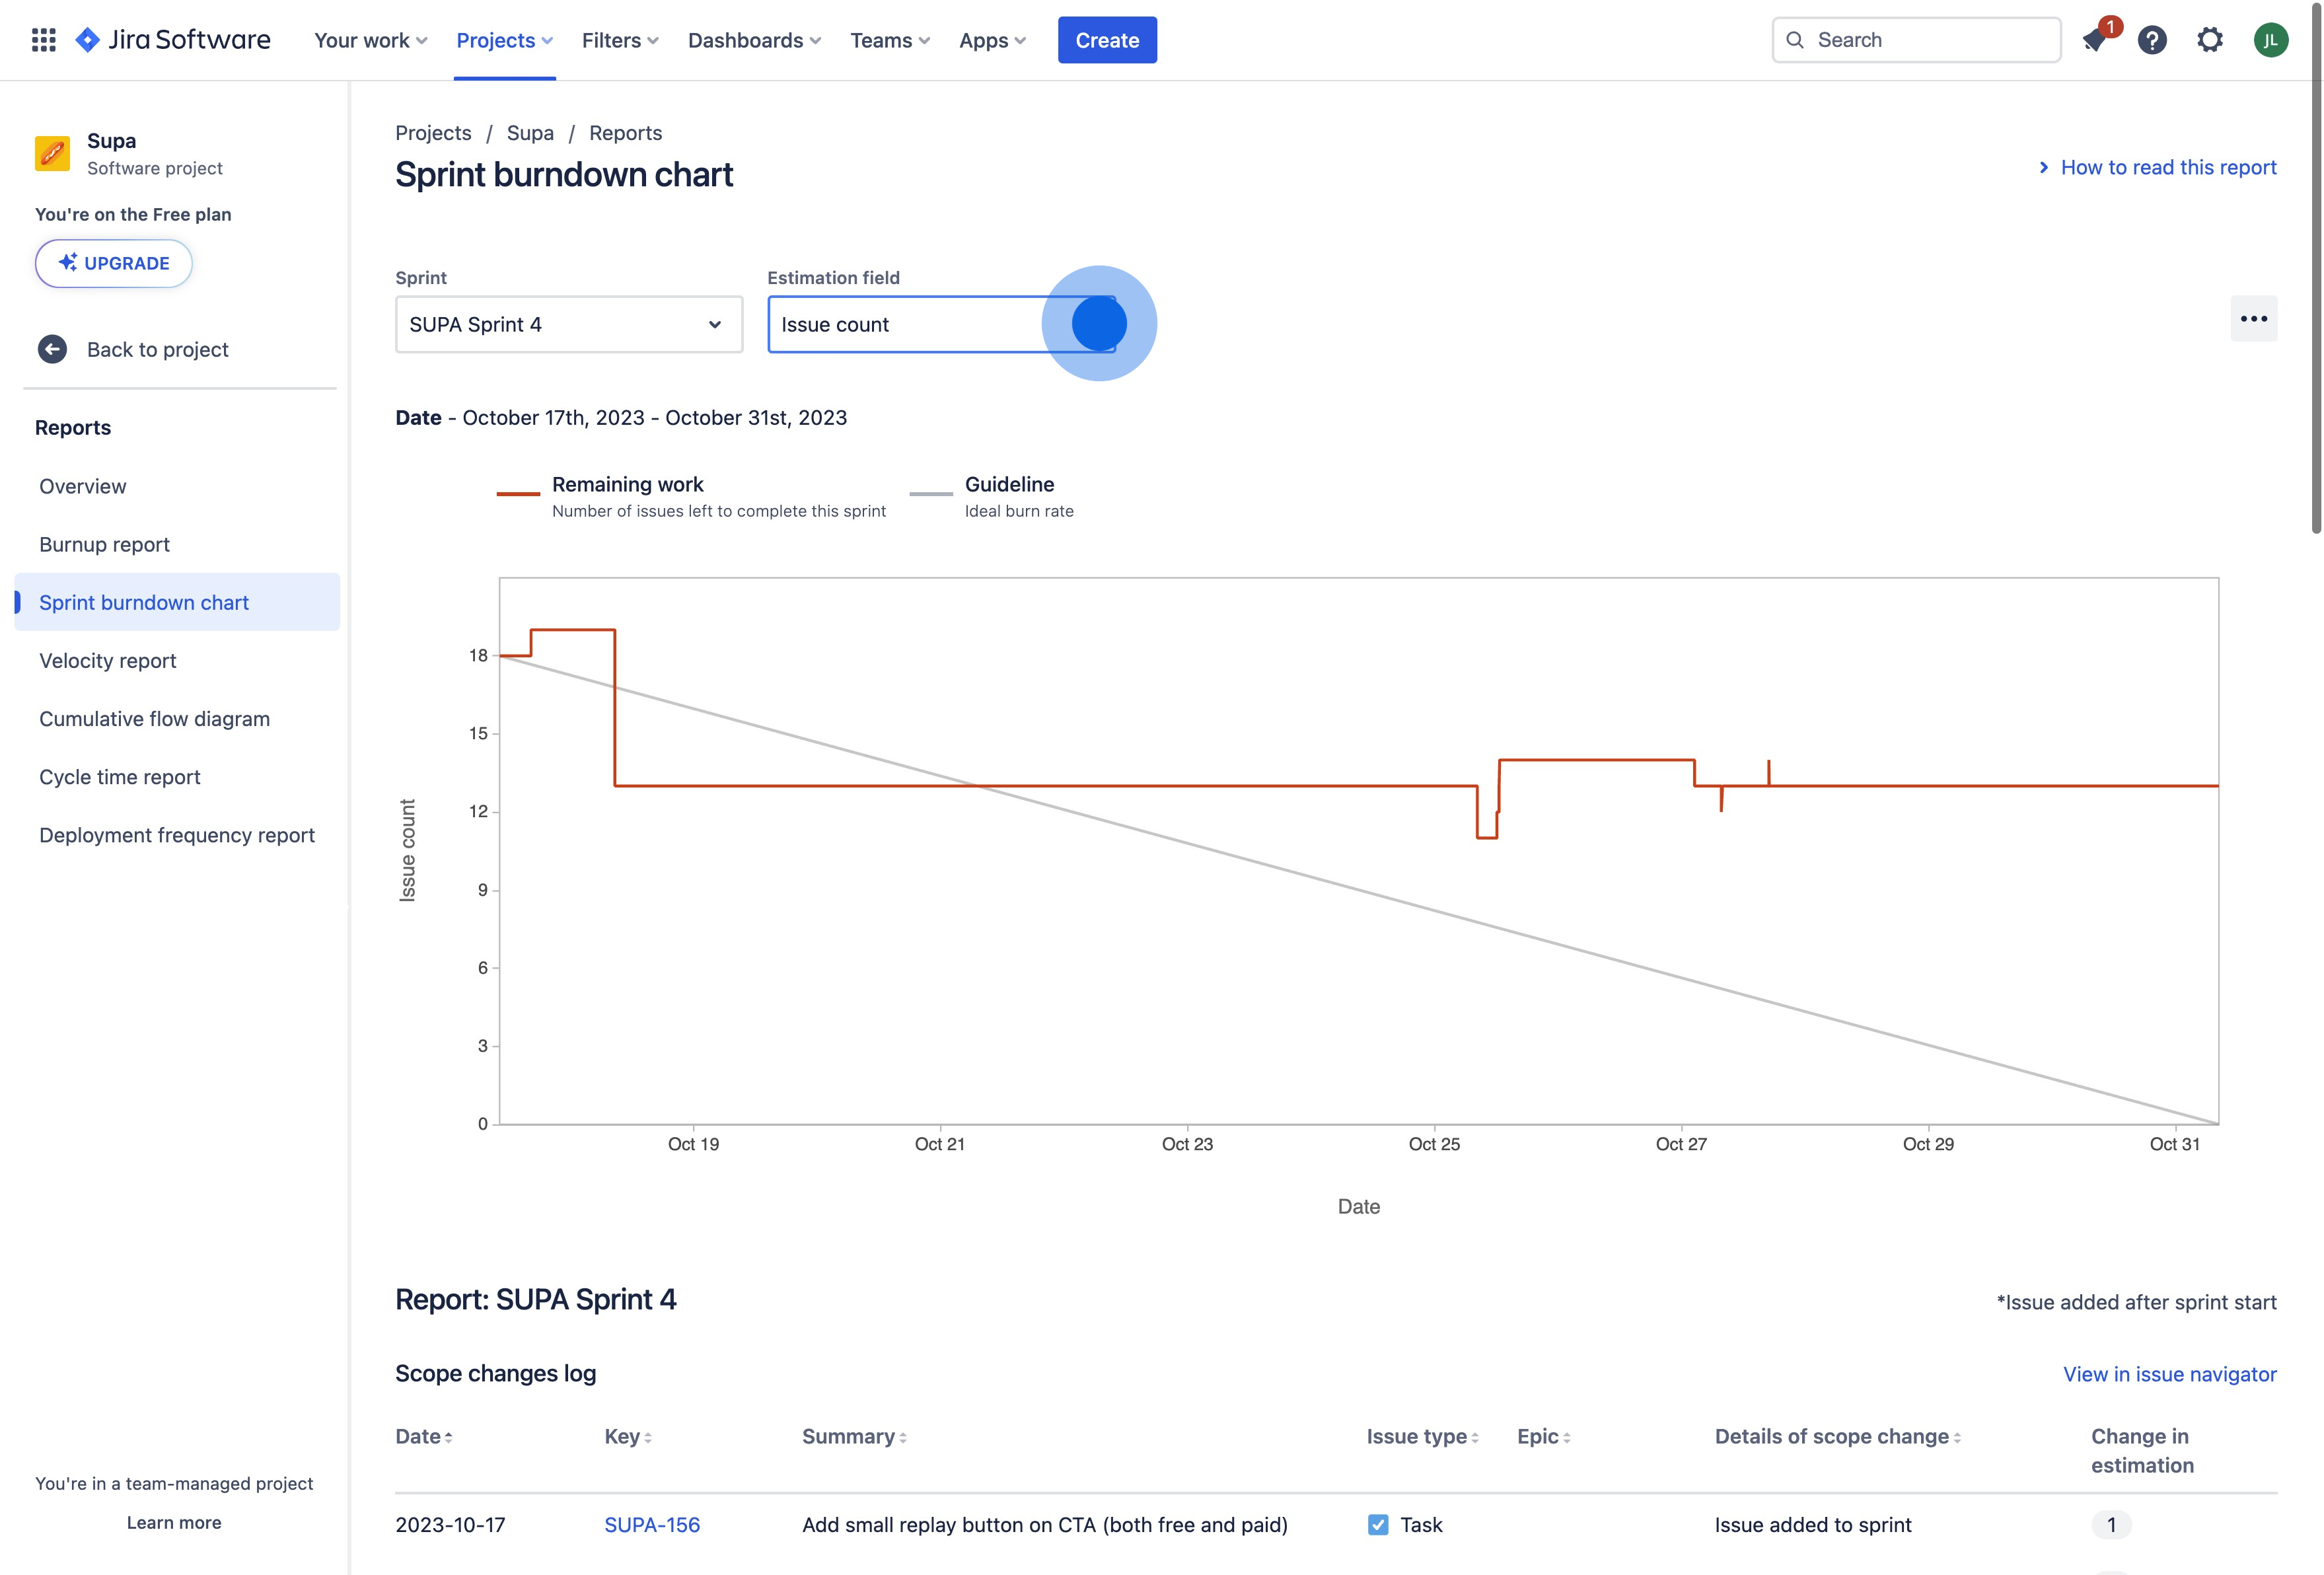The height and width of the screenshot is (1575, 2324).
Task: Expand Your work menu
Action: coord(371,40)
